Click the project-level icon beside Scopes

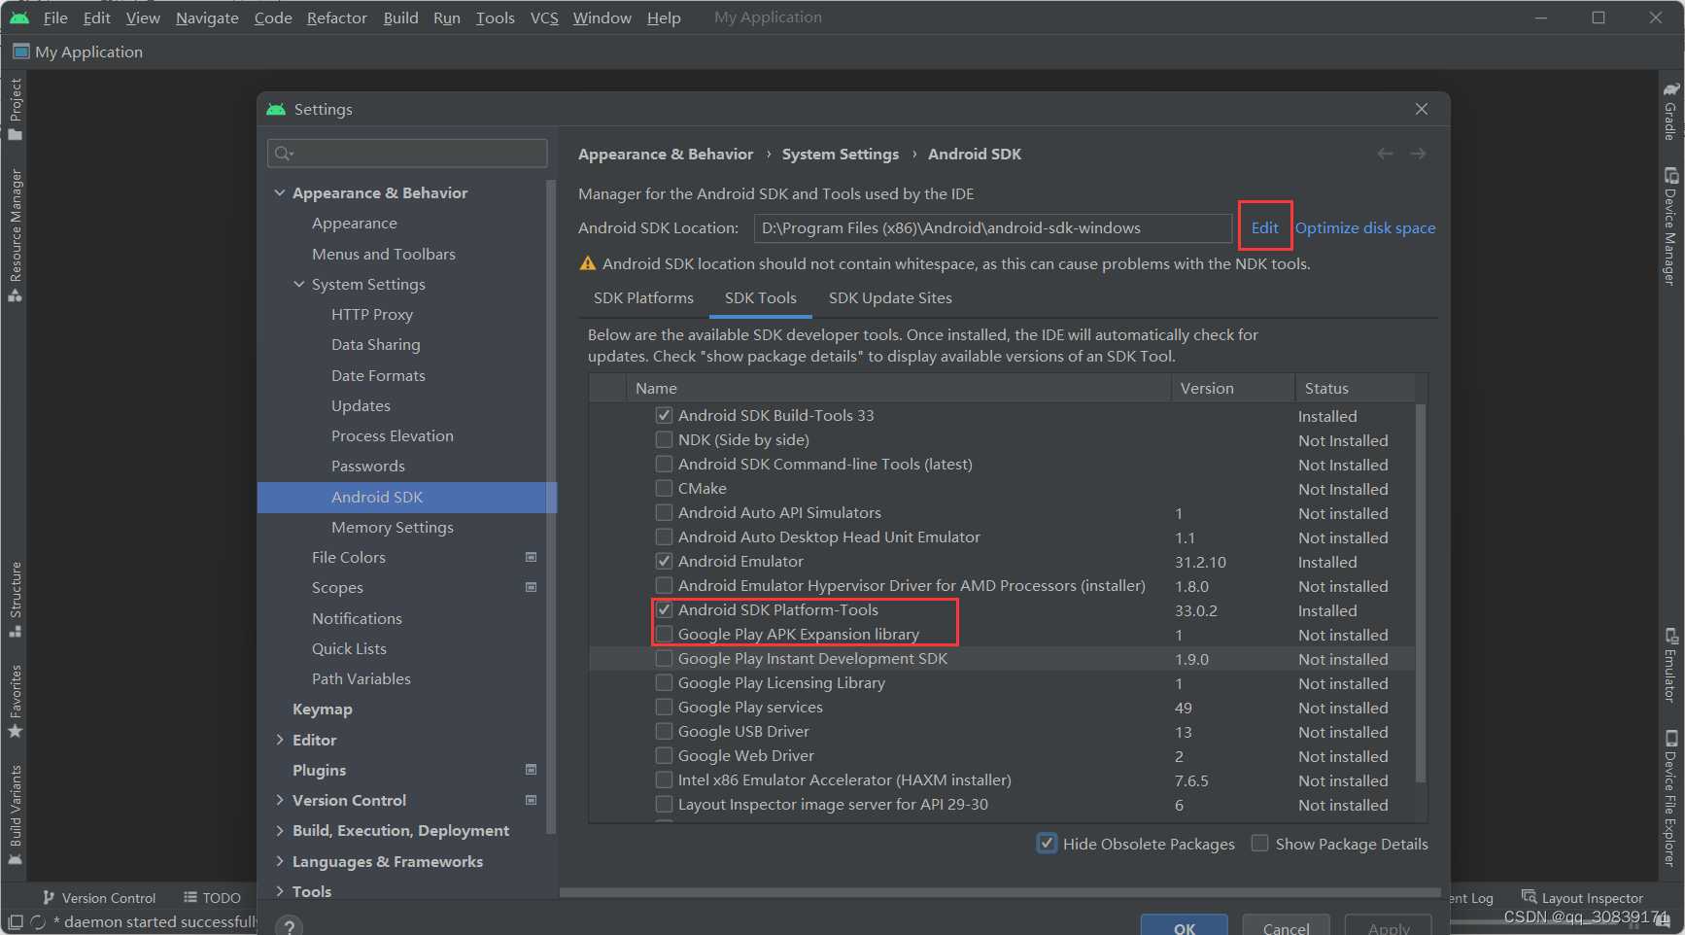[531, 587]
